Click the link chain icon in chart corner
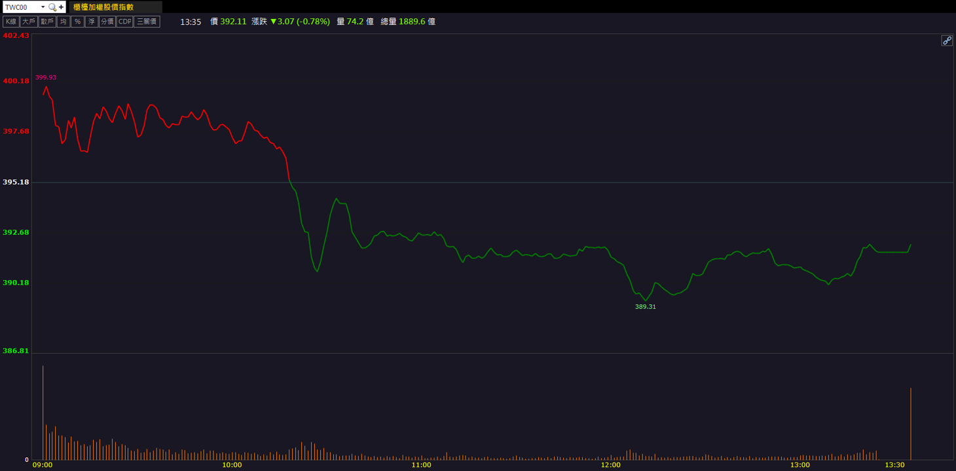This screenshot has height=471, width=956. coord(947,41)
